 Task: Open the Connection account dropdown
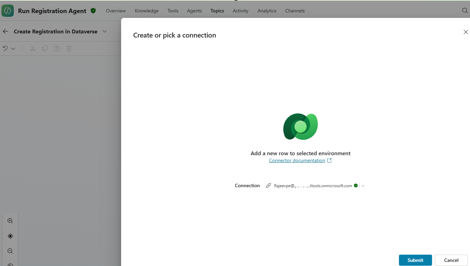(x=363, y=186)
